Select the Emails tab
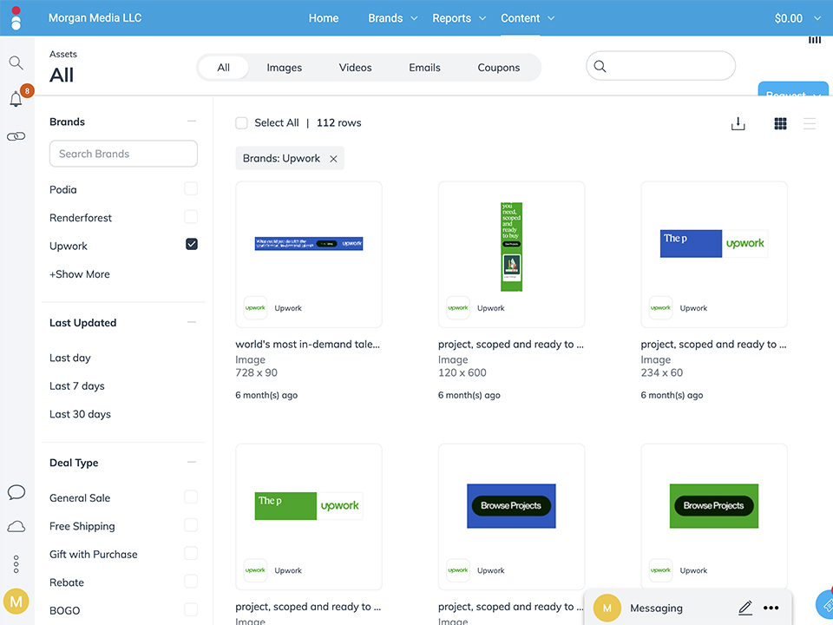 point(424,68)
